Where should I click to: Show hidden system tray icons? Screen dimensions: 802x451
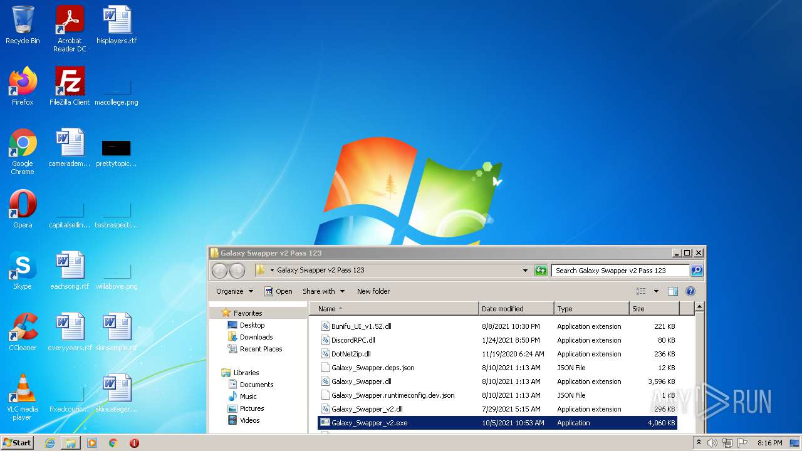click(699, 443)
